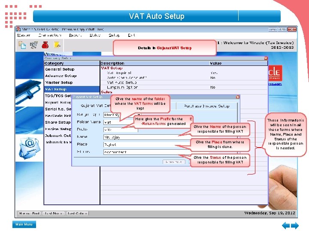Open the Master menu
309x231 pixels.
click(x=24, y=35)
